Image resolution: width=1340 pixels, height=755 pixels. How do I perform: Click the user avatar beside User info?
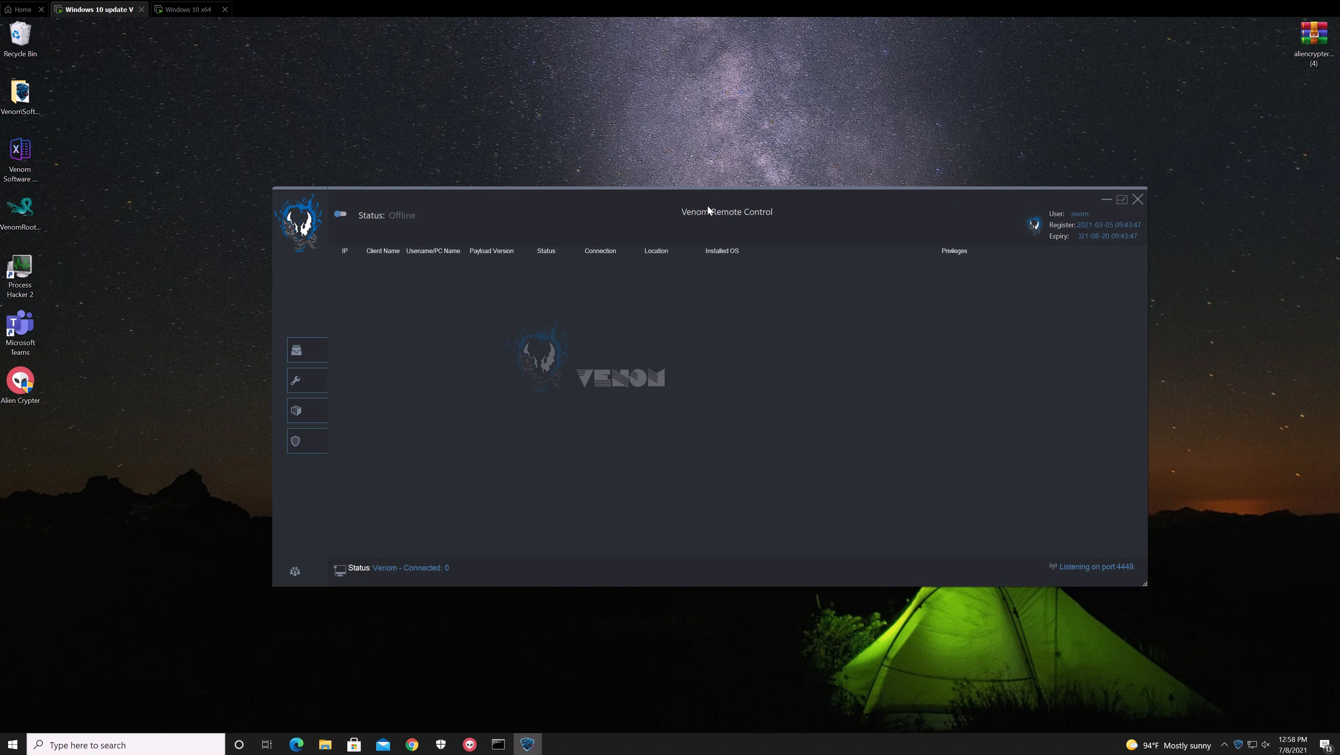pos(1034,225)
